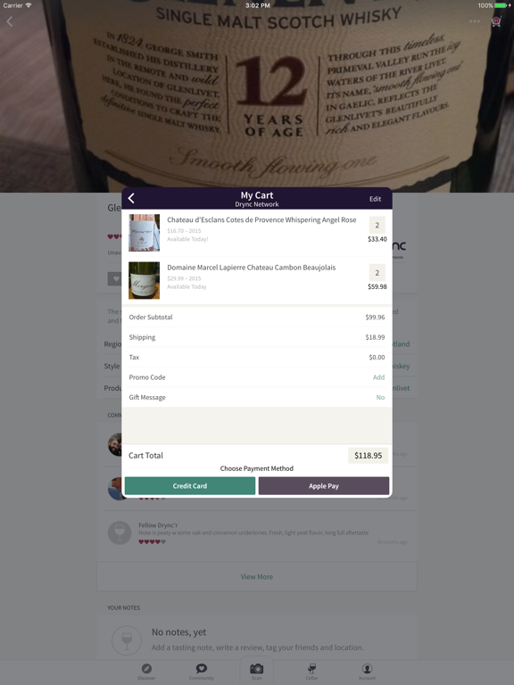Open the Community chat bubble tab
Image resolution: width=514 pixels, height=685 pixels.
tap(202, 672)
